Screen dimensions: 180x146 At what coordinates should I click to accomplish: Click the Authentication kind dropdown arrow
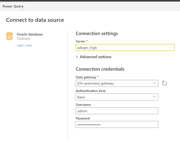[154, 97]
